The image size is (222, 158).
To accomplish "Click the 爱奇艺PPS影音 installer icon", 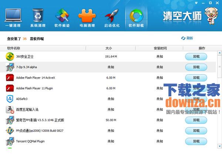I will click(x=10, y=120).
